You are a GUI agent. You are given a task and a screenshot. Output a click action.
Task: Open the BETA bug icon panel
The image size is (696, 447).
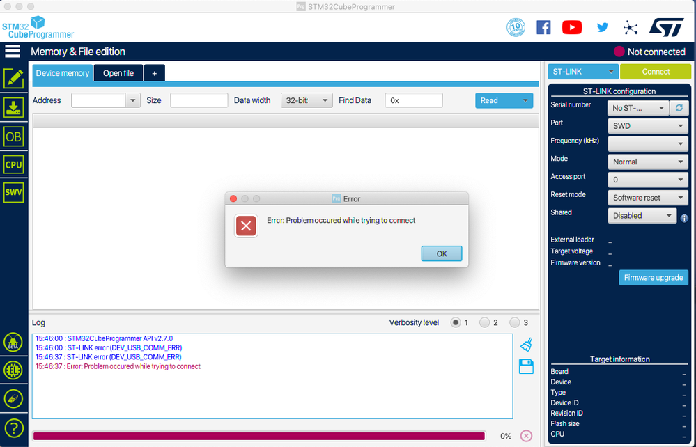point(13,342)
